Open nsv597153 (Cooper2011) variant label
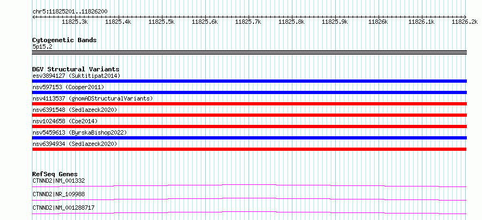 pyautogui.click(x=68, y=87)
